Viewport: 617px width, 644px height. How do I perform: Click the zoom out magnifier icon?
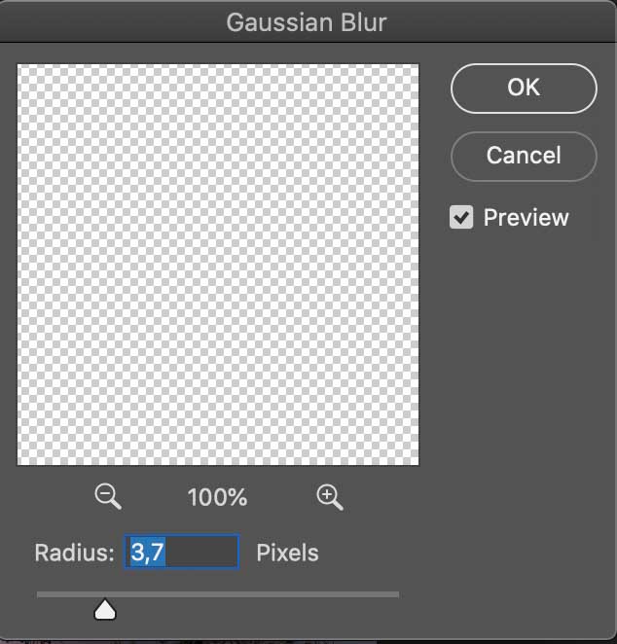pyautogui.click(x=108, y=496)
